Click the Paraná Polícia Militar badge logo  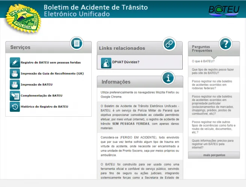coord(23,18)
